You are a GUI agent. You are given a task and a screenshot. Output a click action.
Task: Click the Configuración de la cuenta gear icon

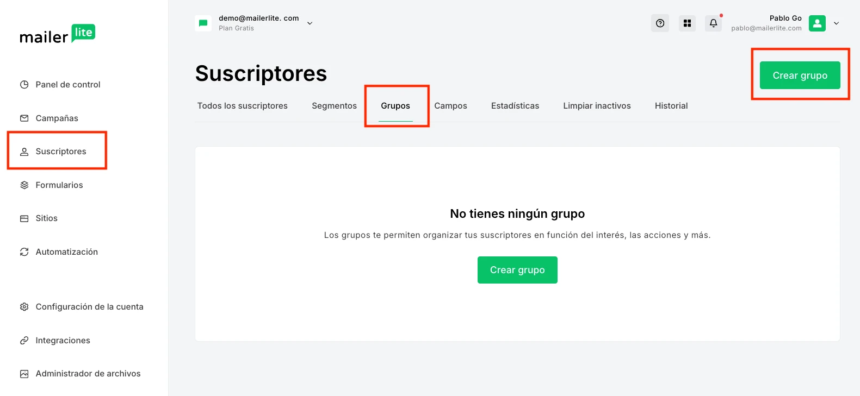24,307
